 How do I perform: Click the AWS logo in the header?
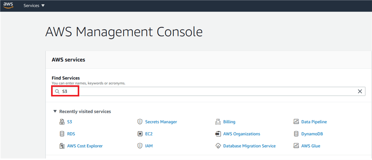pyautogui.click(x=8, y=5)
